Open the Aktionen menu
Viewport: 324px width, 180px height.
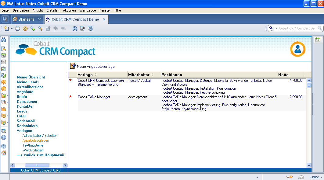[69, 10]
